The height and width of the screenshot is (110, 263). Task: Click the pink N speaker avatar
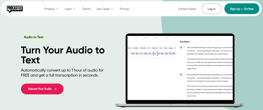181,75
